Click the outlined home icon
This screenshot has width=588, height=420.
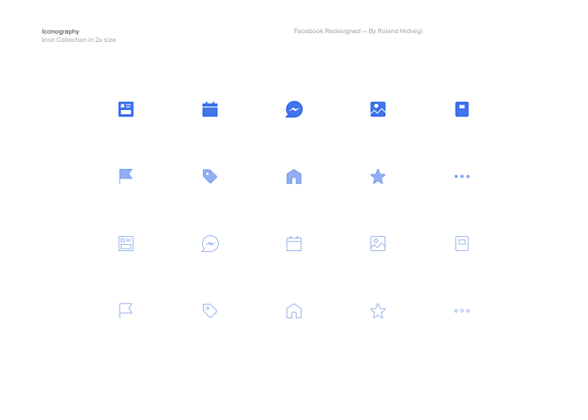[294, 310]
